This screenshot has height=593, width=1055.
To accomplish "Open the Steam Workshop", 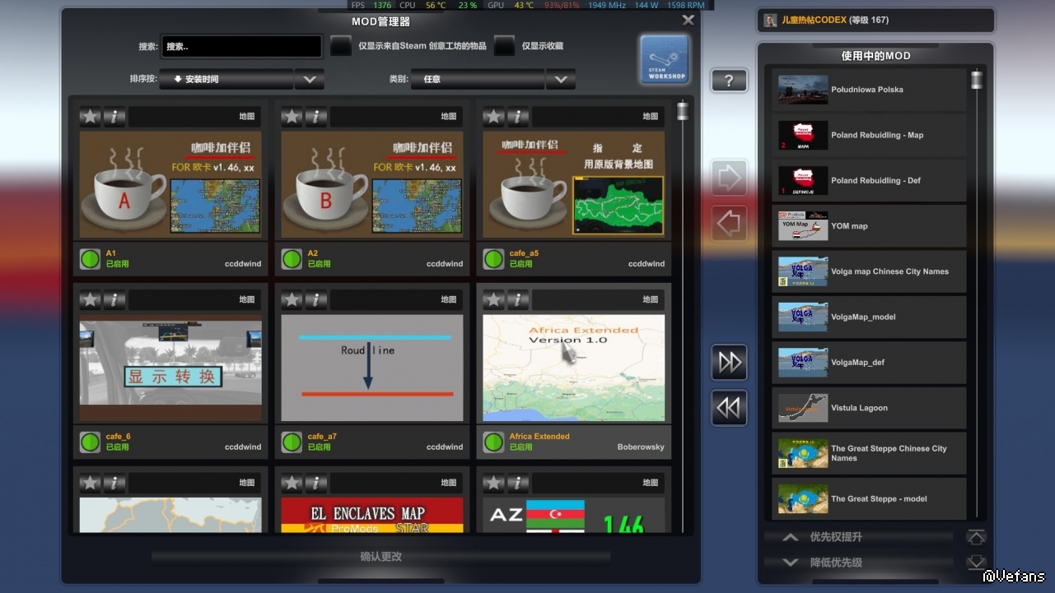I will point(664,59).
